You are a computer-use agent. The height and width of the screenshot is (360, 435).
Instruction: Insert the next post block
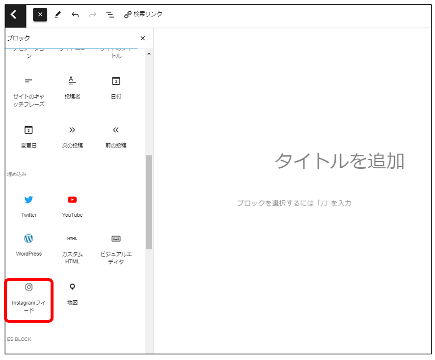(72, 136)
